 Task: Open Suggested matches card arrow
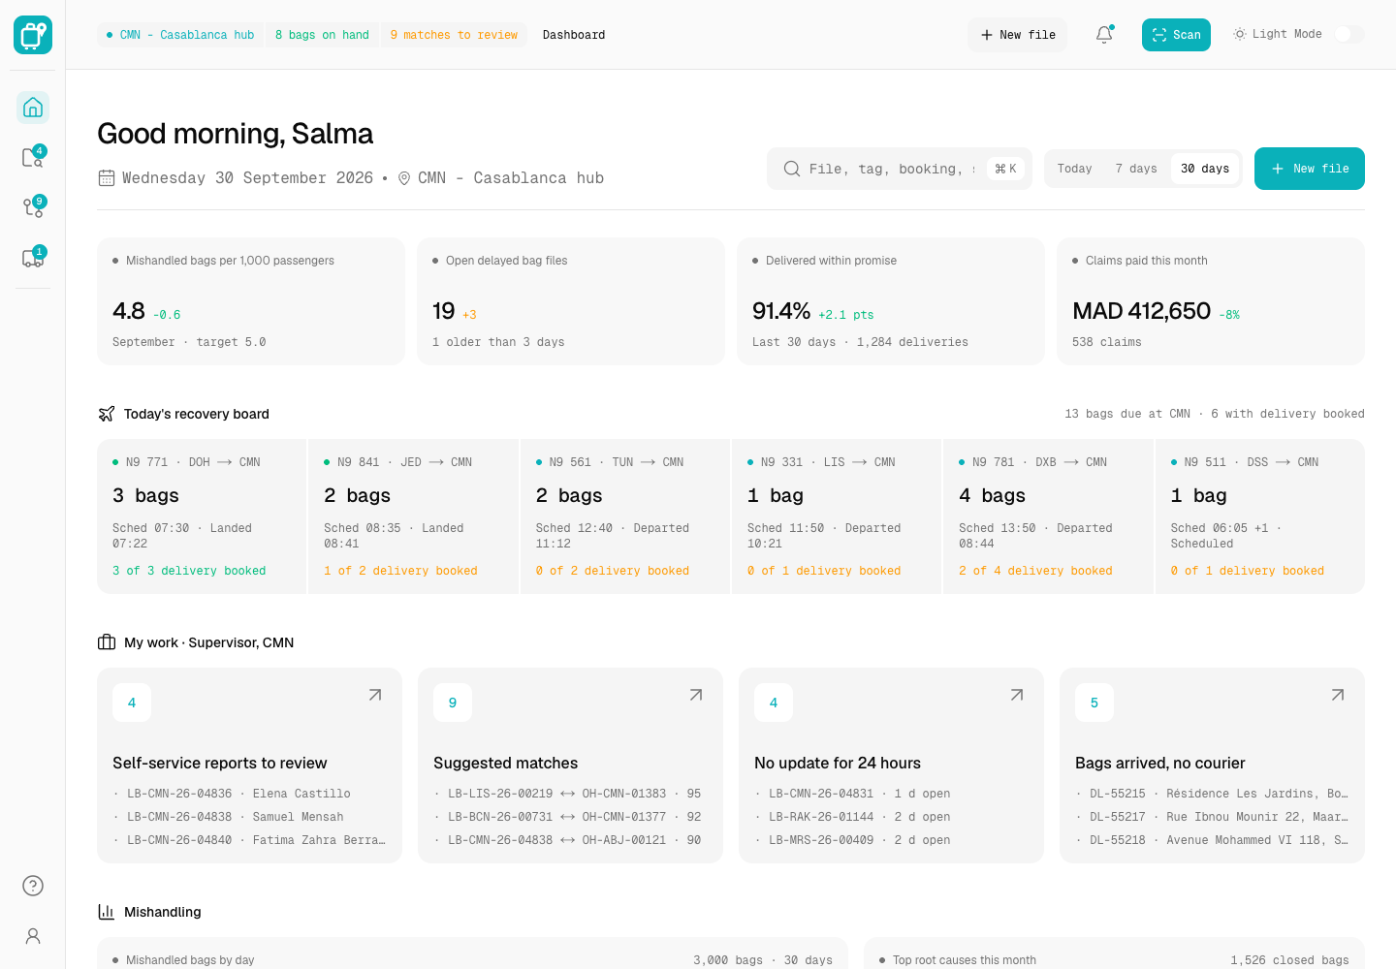(x=696, y=695)
